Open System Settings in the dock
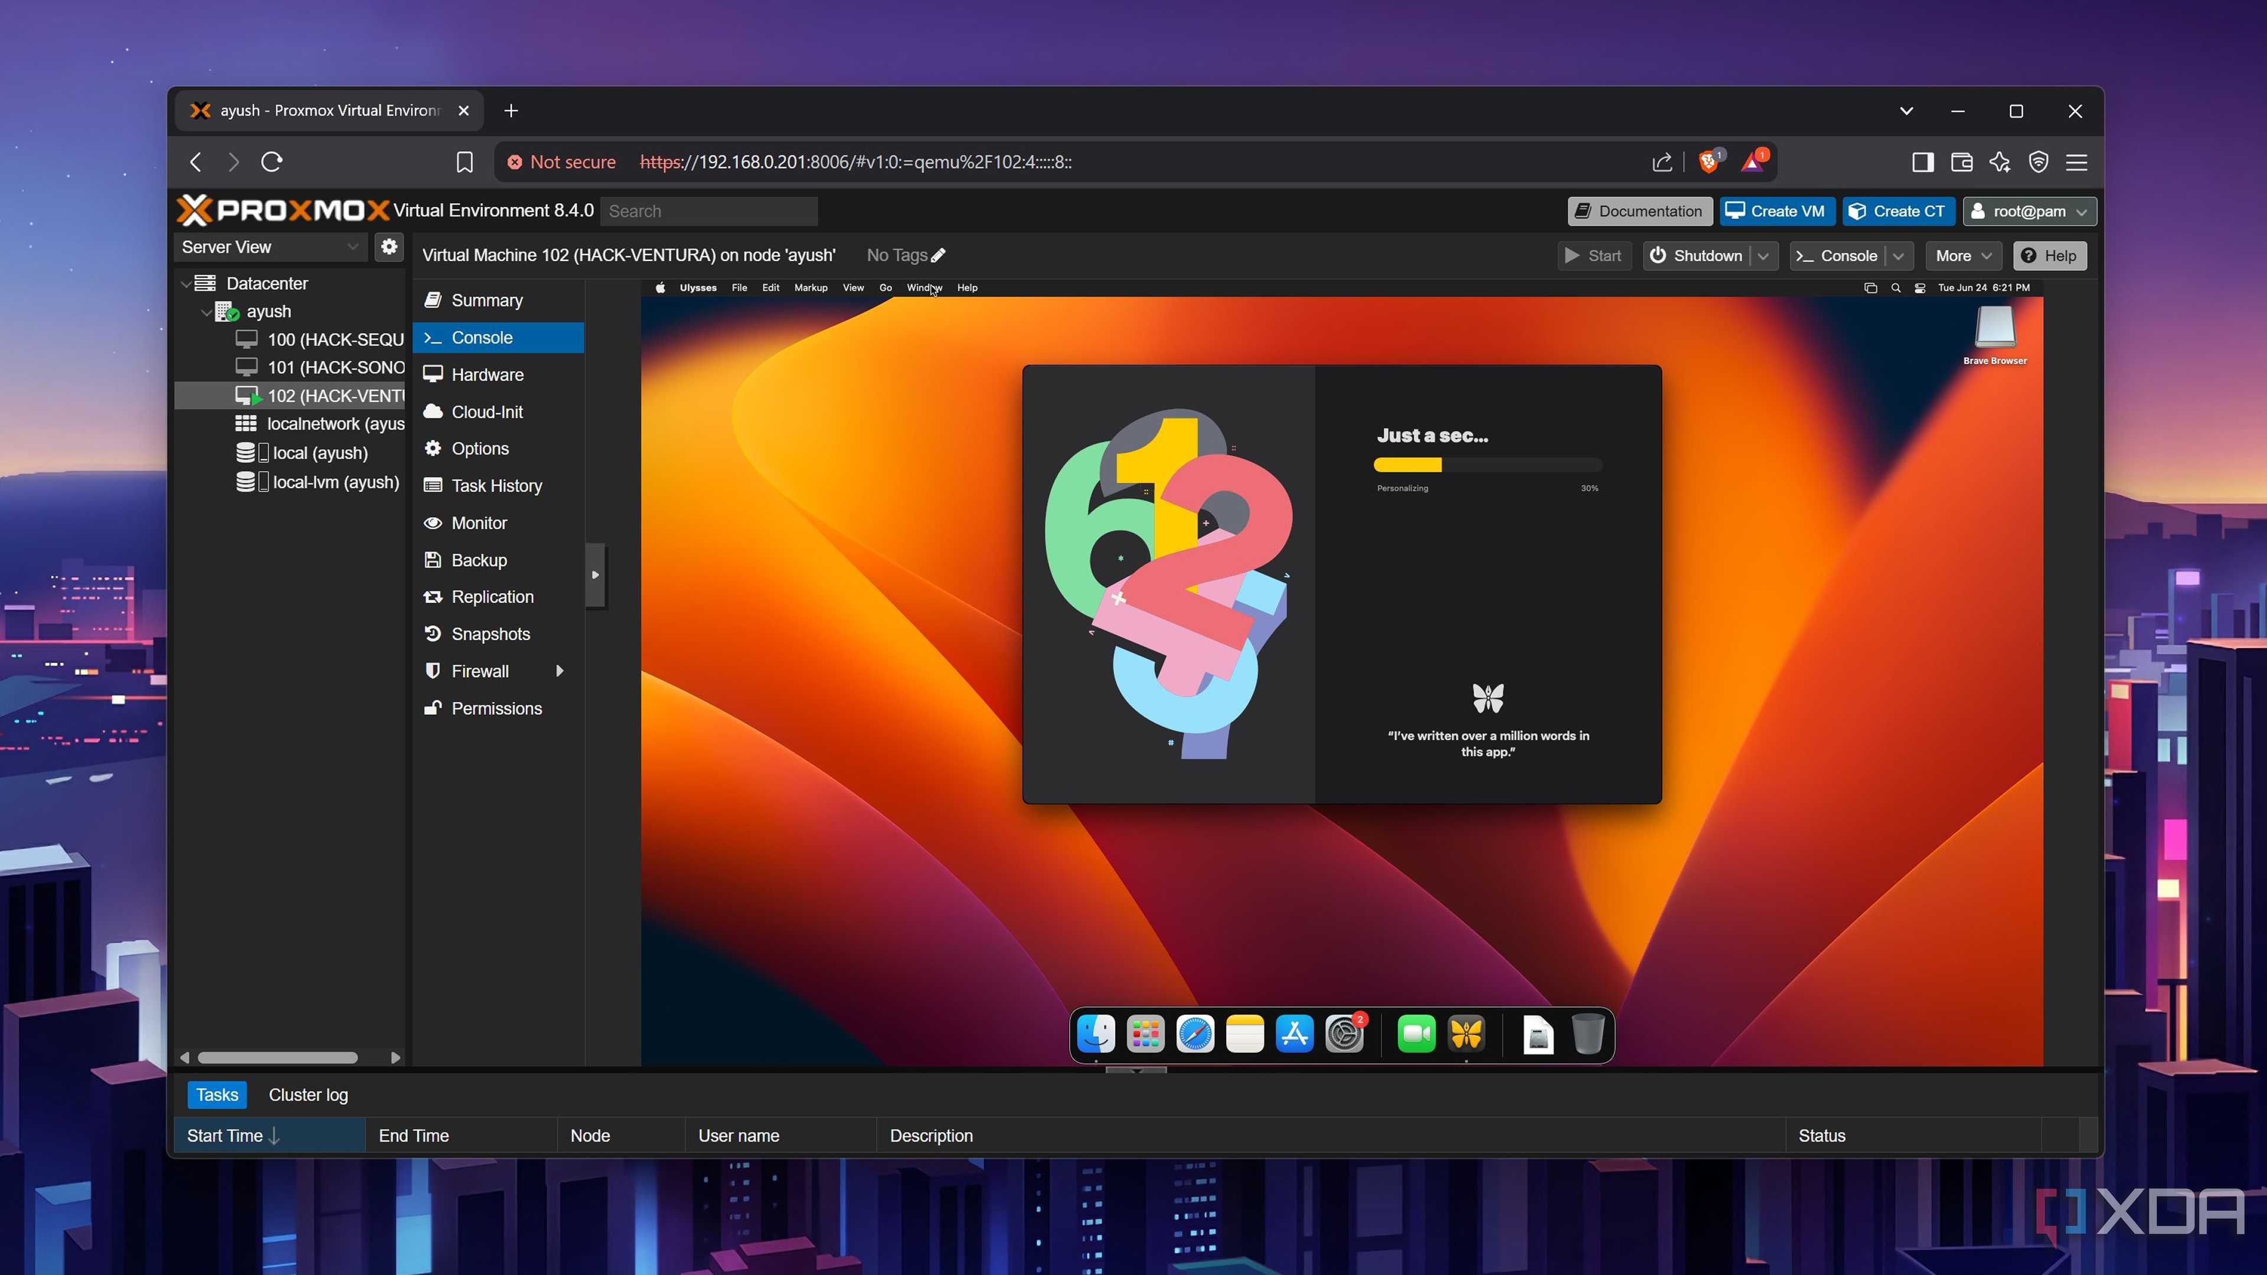2267x1275 pixels. [x=1345, y=1034]
